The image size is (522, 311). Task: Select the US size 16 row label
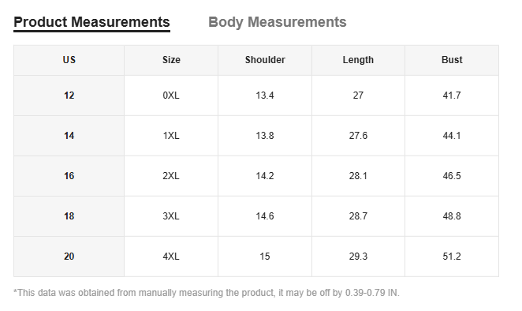coord(69,176)
